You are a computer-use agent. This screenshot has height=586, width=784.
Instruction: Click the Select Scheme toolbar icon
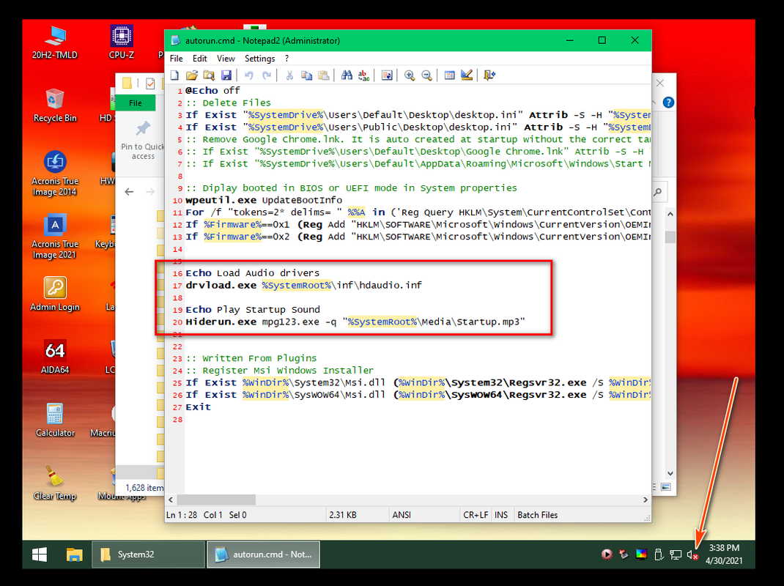[x=449, y=75]
